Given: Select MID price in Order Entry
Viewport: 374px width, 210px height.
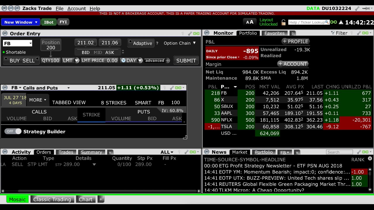Looking at the screenshot, I should pos(98,52).
